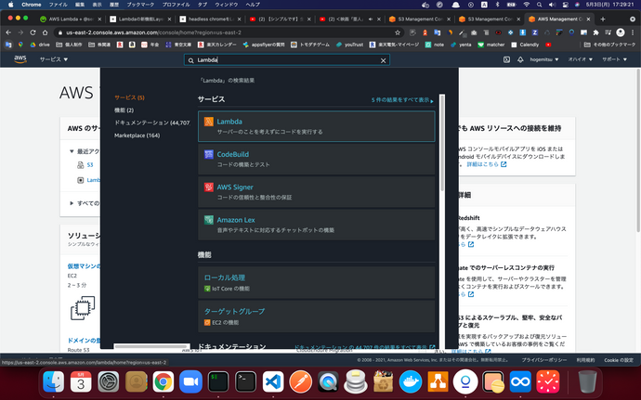Image resolution: width=641 pixels, height=400 pixels.
Task: Click into the AWS search field
Action: [286, 60]
